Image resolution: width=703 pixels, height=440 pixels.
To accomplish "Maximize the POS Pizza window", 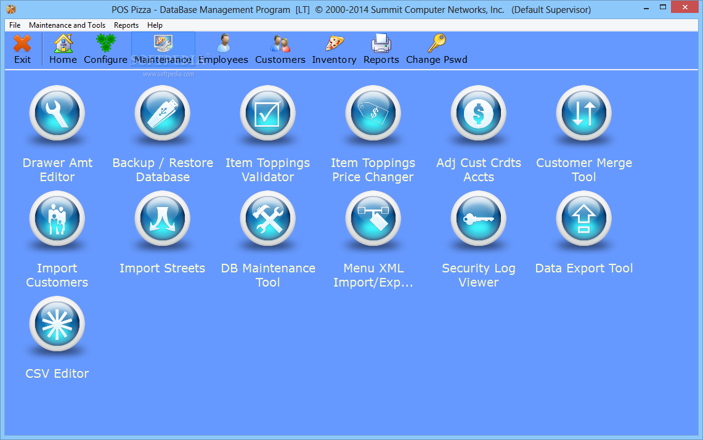I will coord(663,7).
